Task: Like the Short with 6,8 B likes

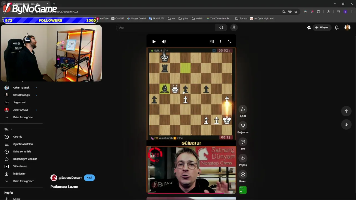Action: point(243,109)
